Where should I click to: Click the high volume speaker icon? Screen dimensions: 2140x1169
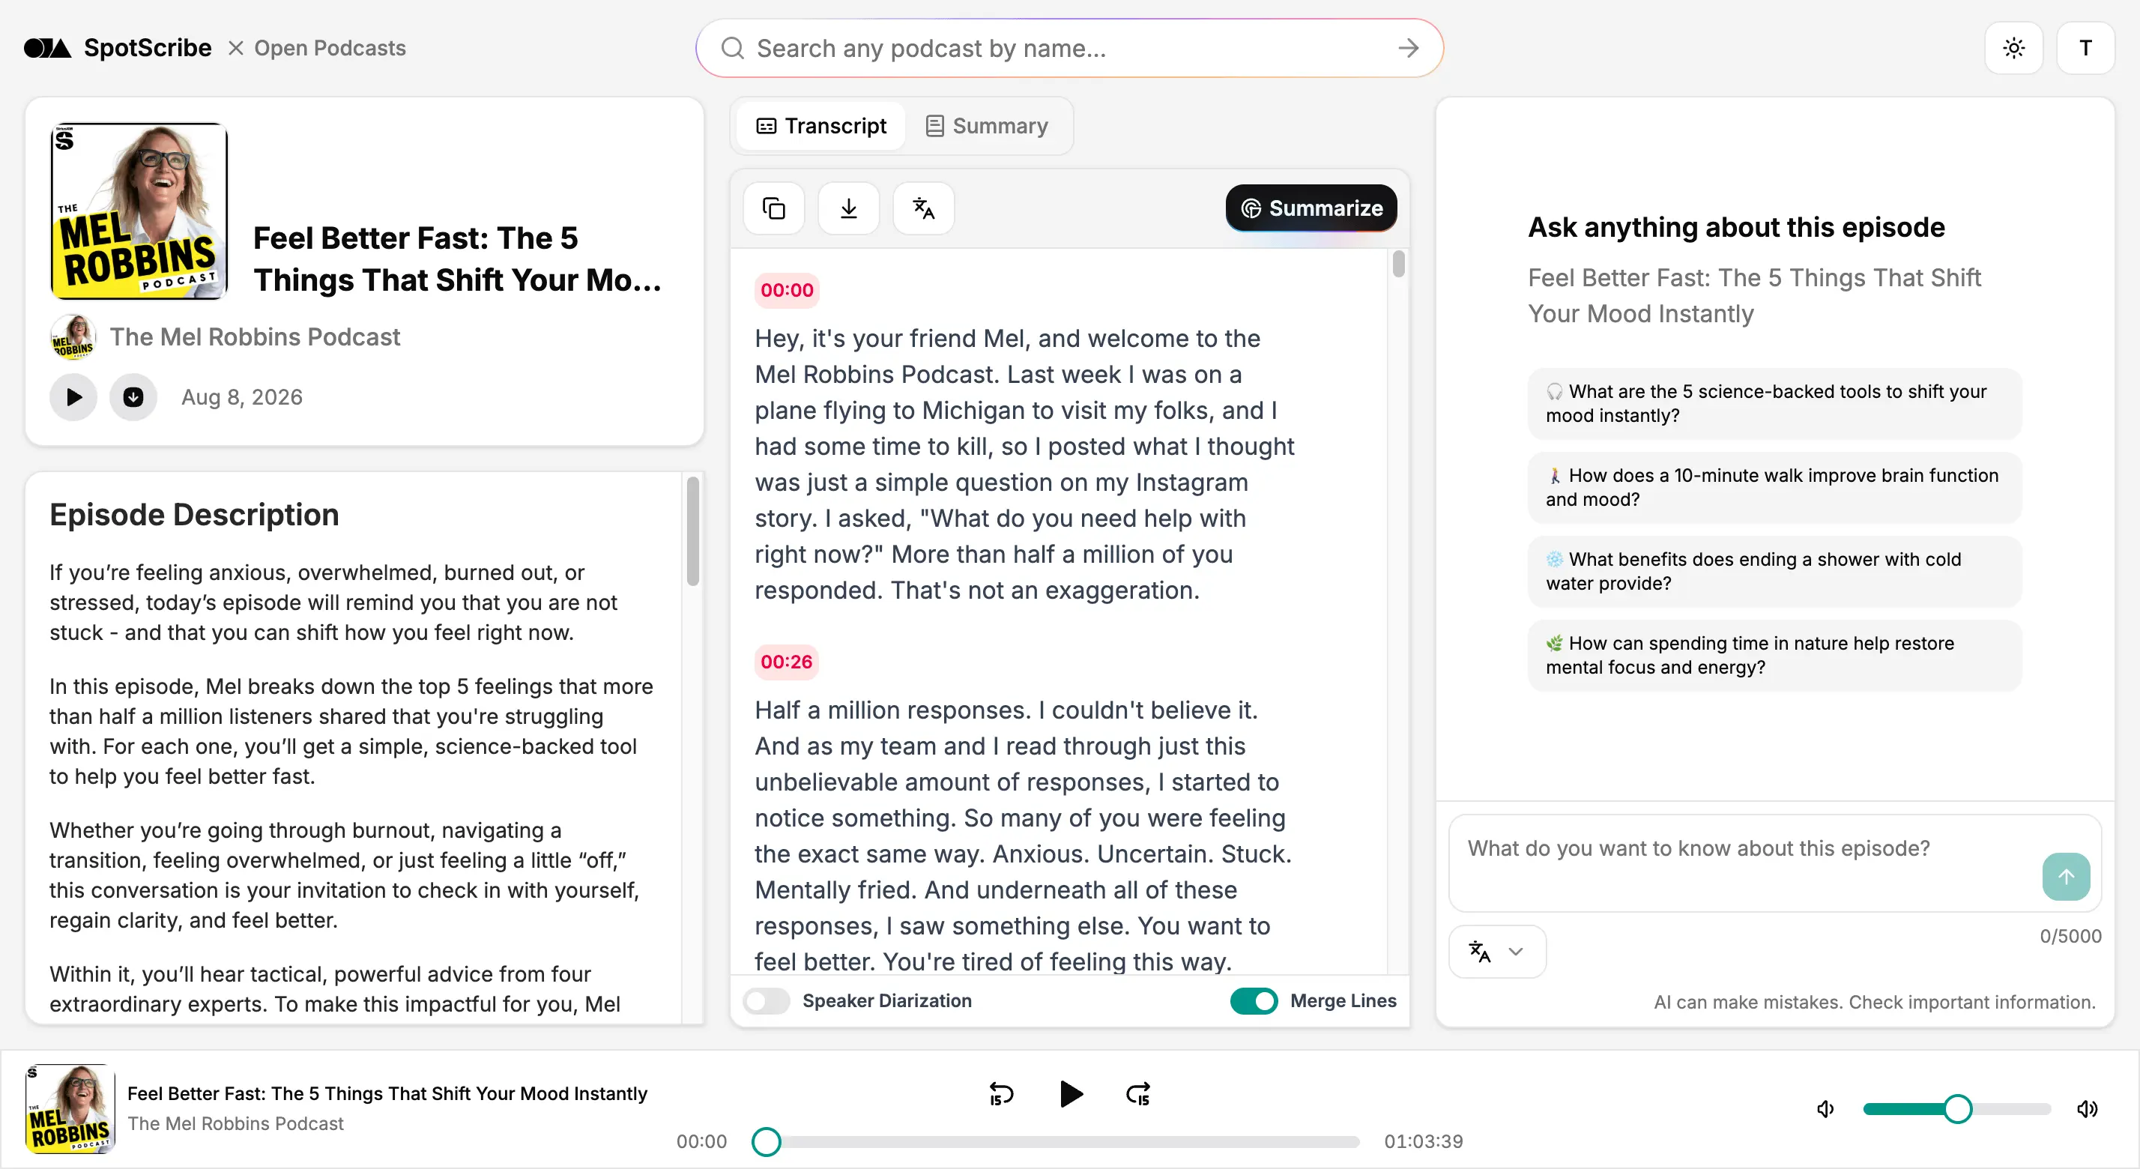tap(2087, 1108)
